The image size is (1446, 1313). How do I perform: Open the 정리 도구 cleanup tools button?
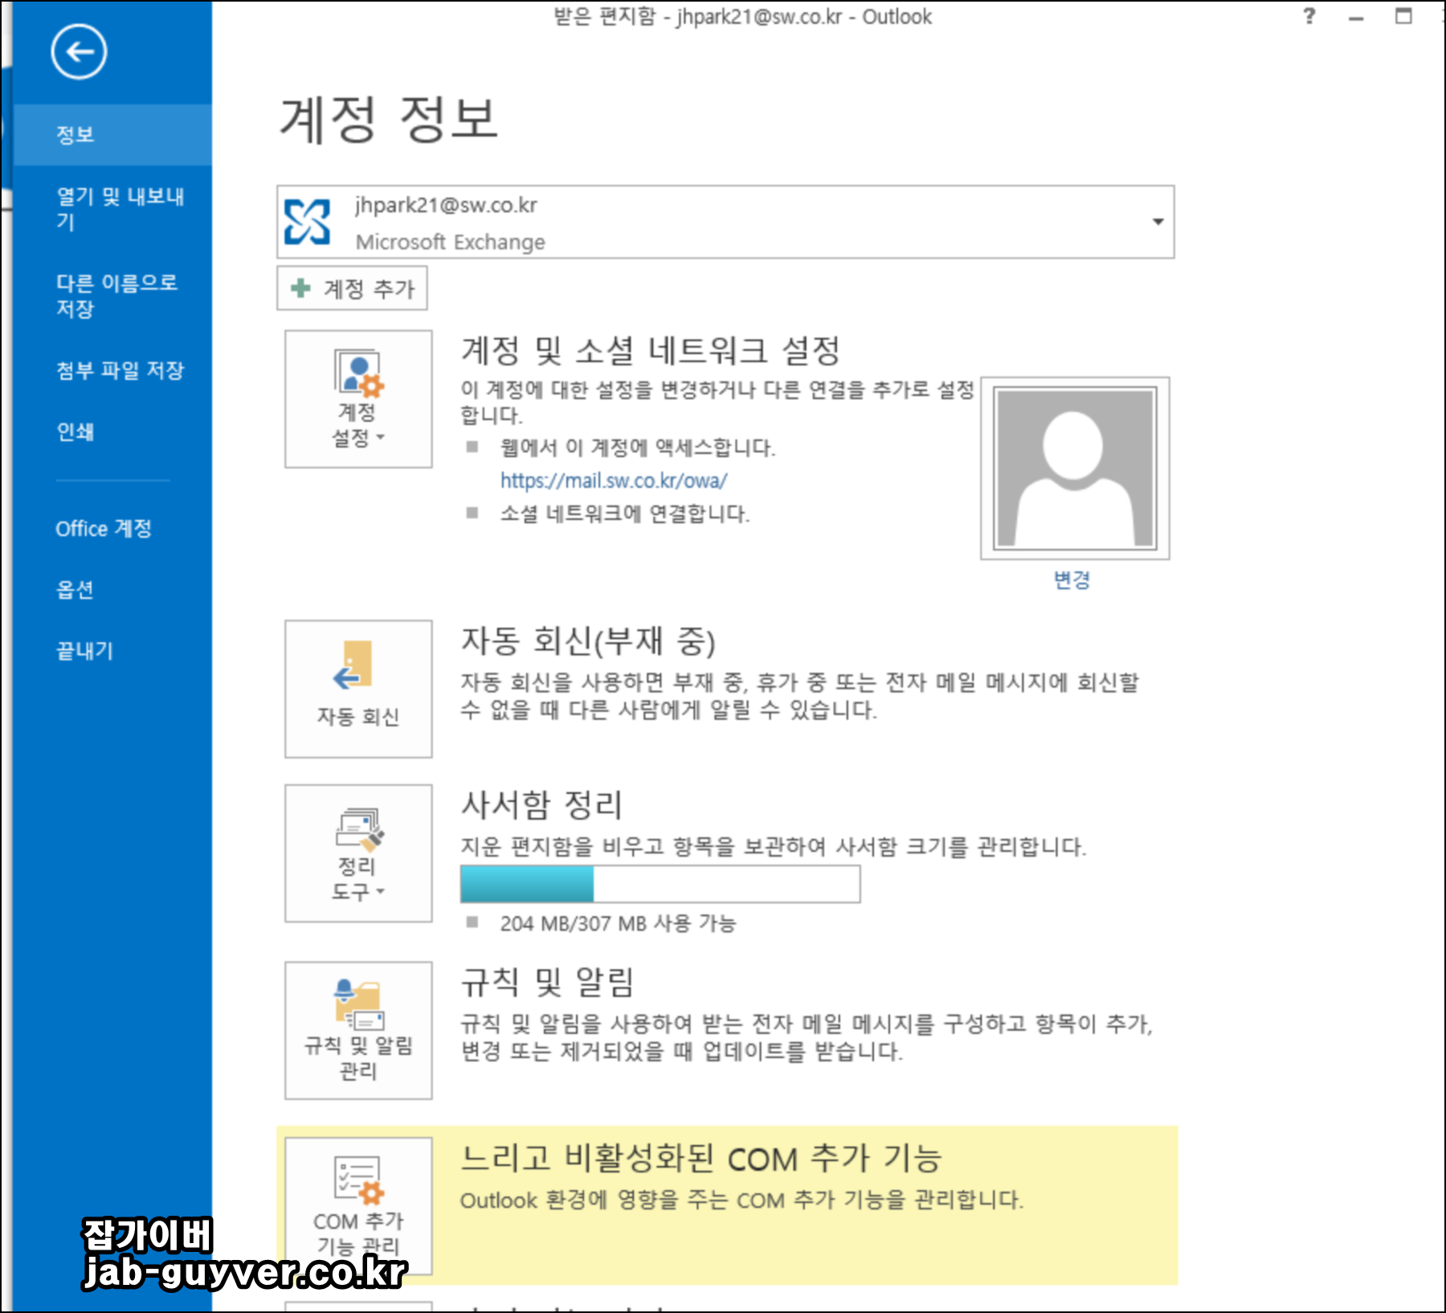click(x=358, y=853)
